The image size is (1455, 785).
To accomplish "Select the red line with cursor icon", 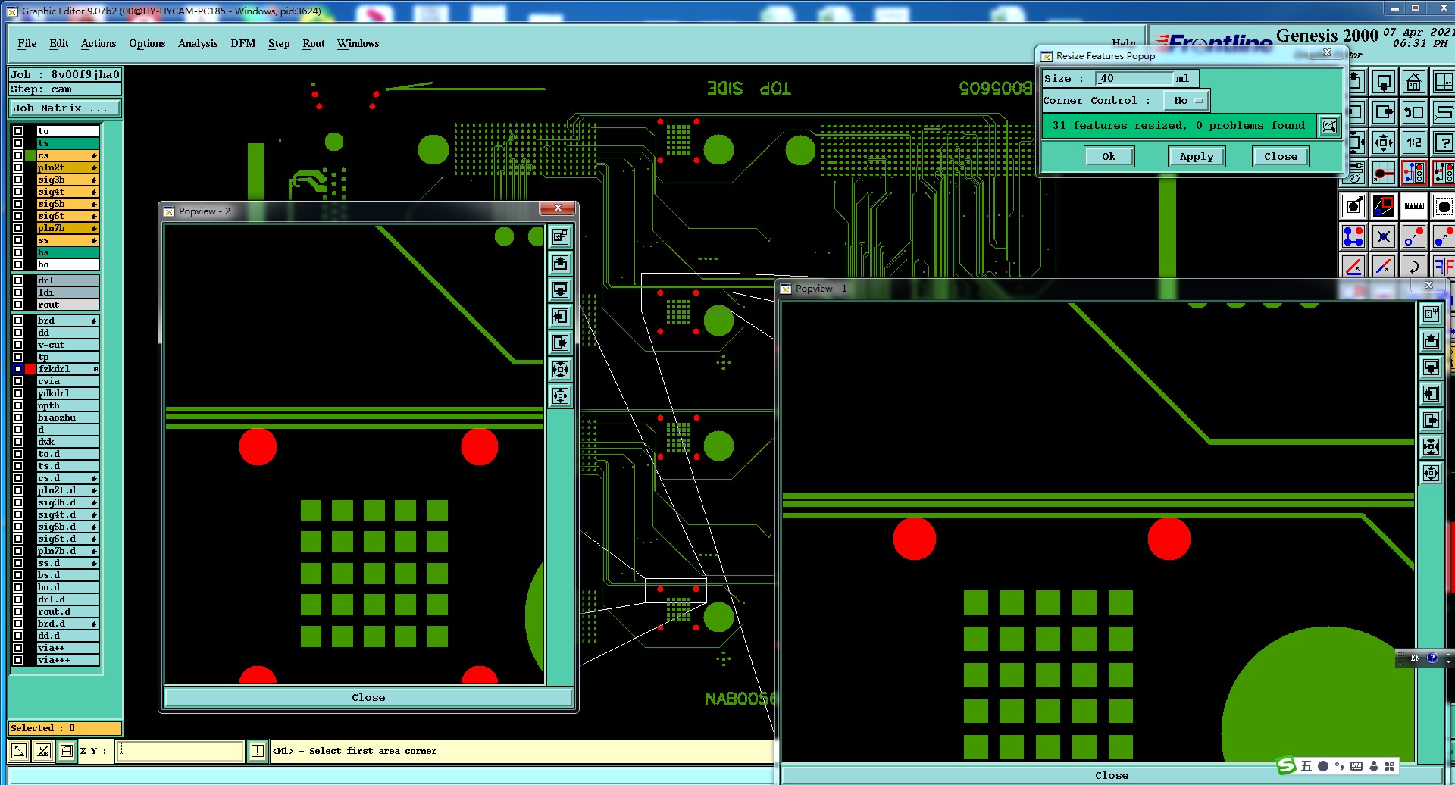I will [1354, 266].
